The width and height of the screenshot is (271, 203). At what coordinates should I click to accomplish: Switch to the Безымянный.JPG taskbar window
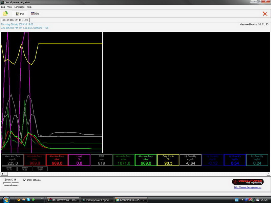click(x=131, y=200)
